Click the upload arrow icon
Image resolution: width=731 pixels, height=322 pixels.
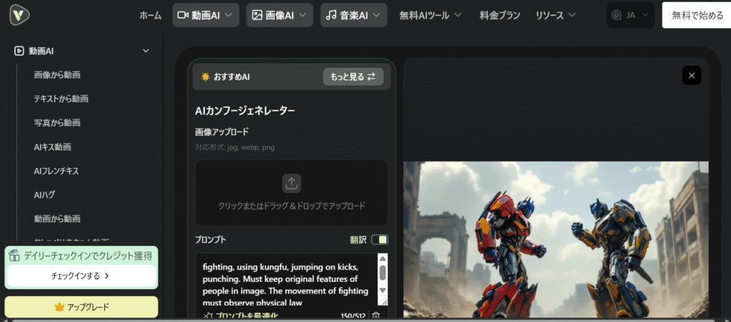(x=291, y=184)
